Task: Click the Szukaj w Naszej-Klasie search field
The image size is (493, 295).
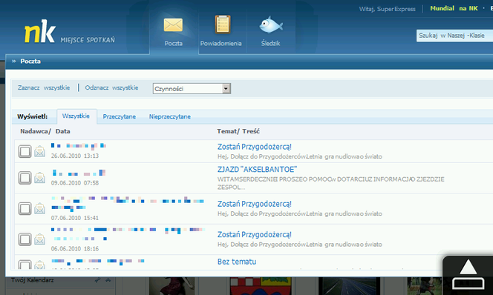Action: point(454,36)
